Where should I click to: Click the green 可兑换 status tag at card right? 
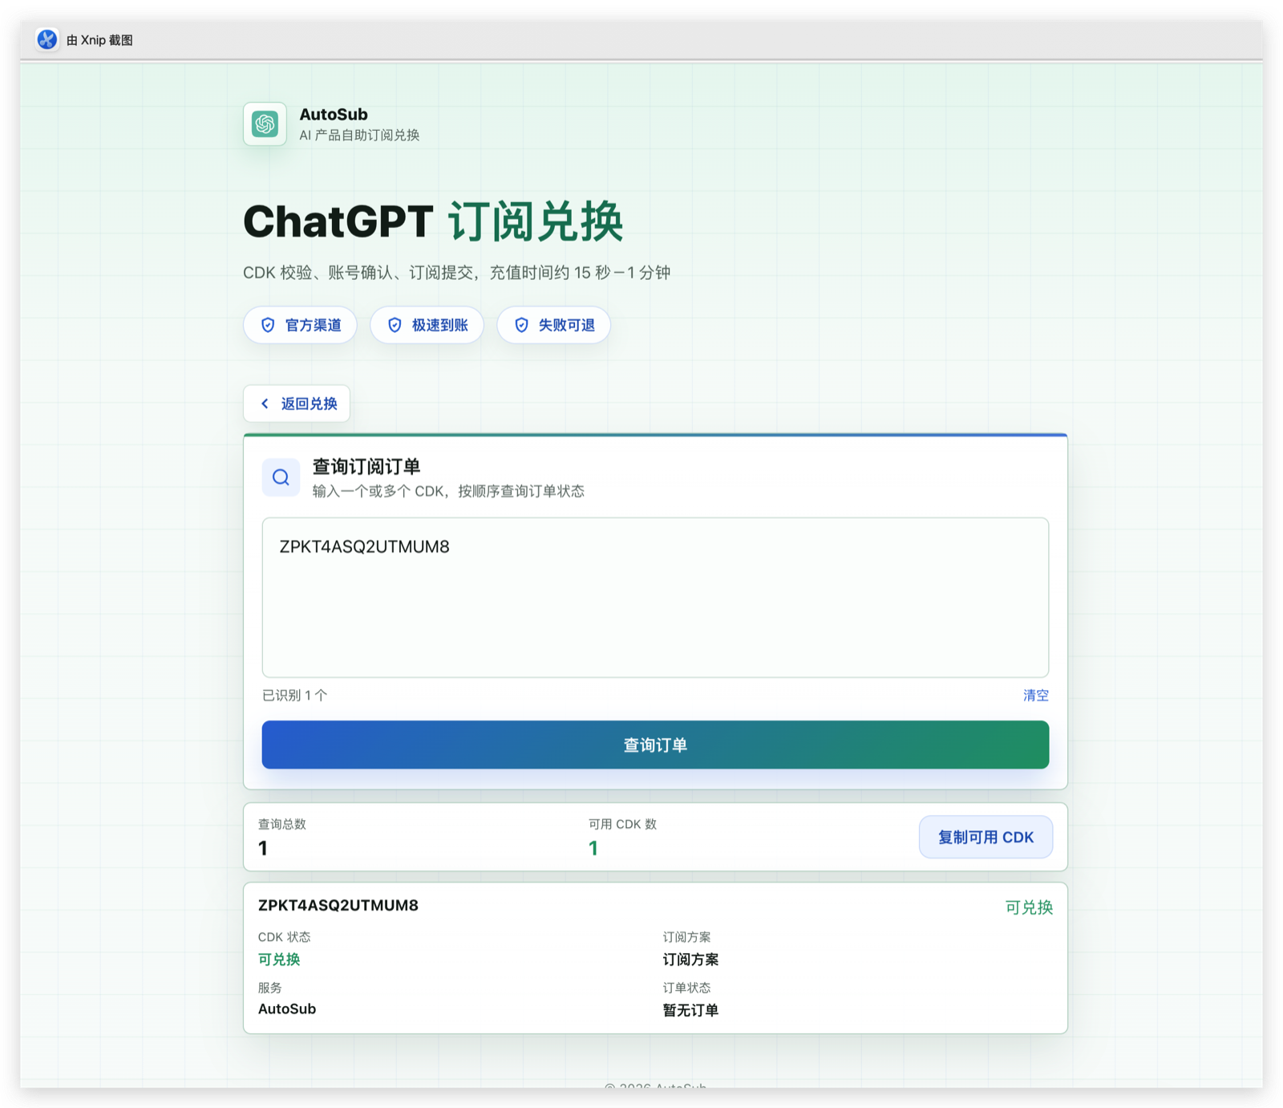coord(1029,907)
